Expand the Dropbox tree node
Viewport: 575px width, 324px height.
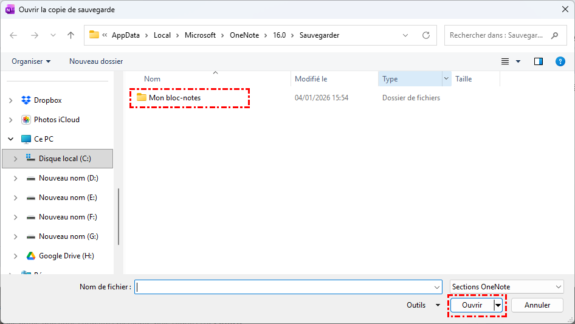point(11,100)
